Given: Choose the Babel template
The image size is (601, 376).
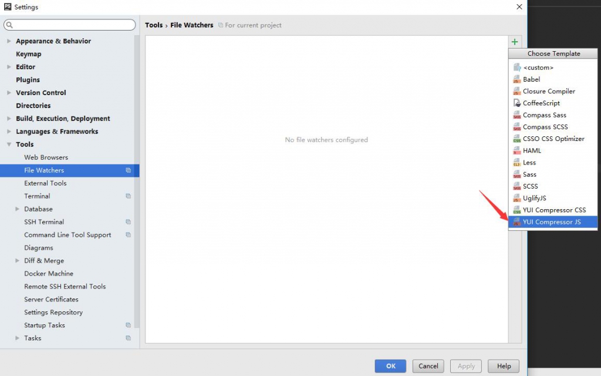Looking at the screenshot, I should tap(553, 79).
